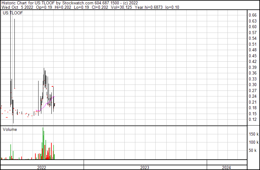Viewport: 260px width, 170px height.
Task: Click the Vol=30,125 volume value
Action: 120,8
